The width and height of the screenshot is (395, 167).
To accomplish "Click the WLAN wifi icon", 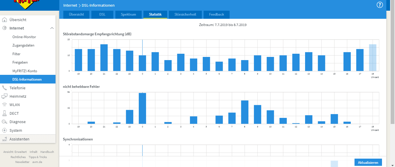I will [4, 105].
